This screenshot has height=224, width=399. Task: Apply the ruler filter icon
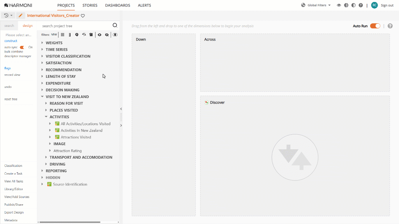point(70,35)
